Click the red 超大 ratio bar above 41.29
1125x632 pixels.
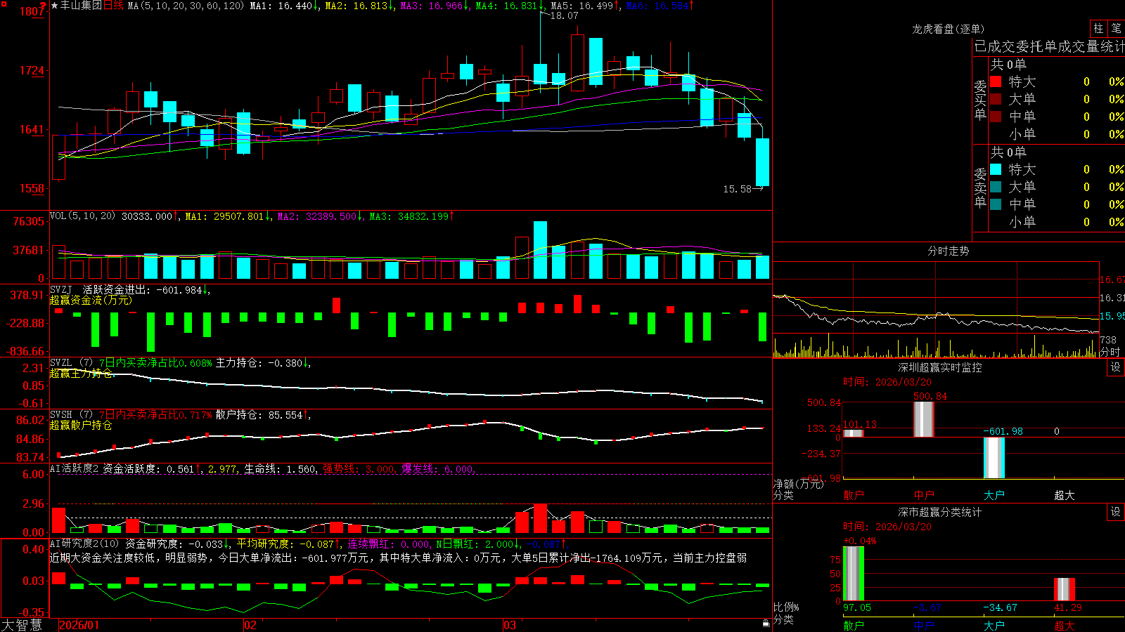click(1065, 589)
